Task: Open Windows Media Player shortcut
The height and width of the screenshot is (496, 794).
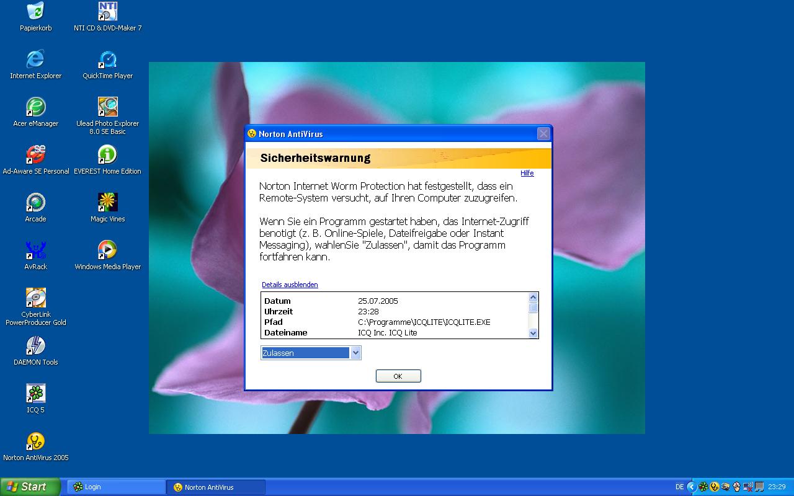Action: (x=107, y=250)
